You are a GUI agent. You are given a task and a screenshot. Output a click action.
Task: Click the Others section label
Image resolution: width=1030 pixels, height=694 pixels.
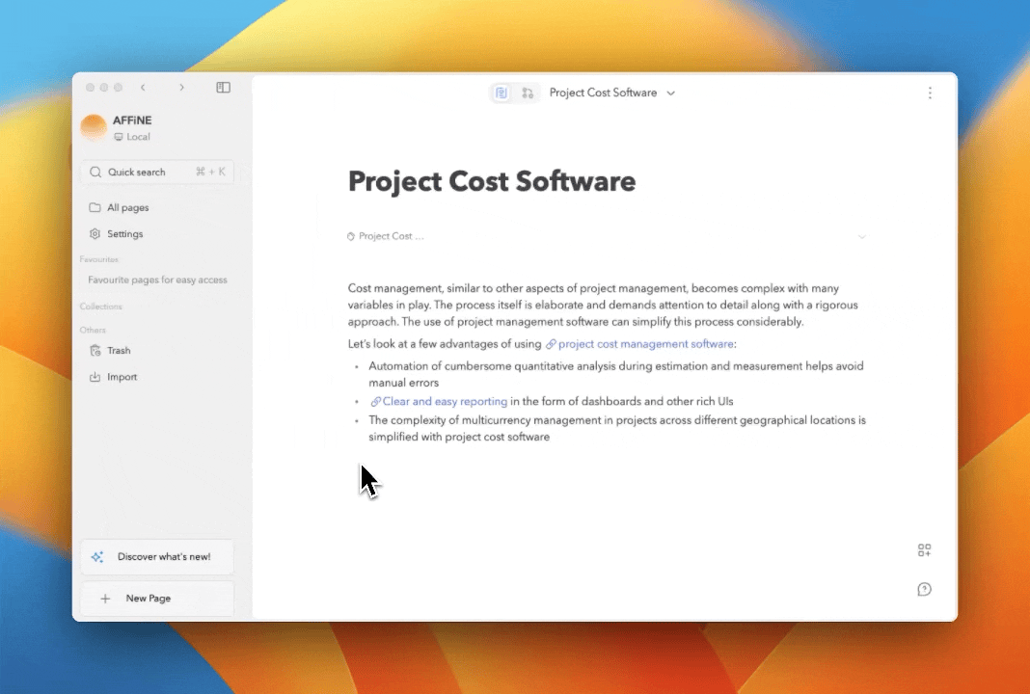pos(93,331)
